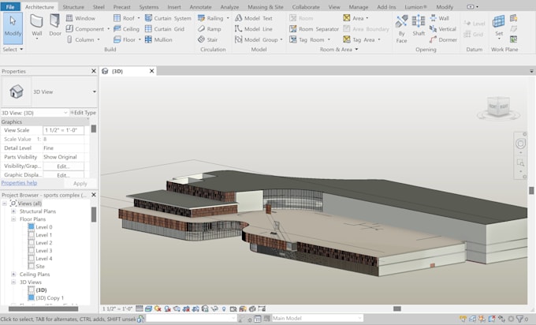Collapse the Floor Plans node
Viewport: 536px width, 325px height.
click(x=13, y=219)
